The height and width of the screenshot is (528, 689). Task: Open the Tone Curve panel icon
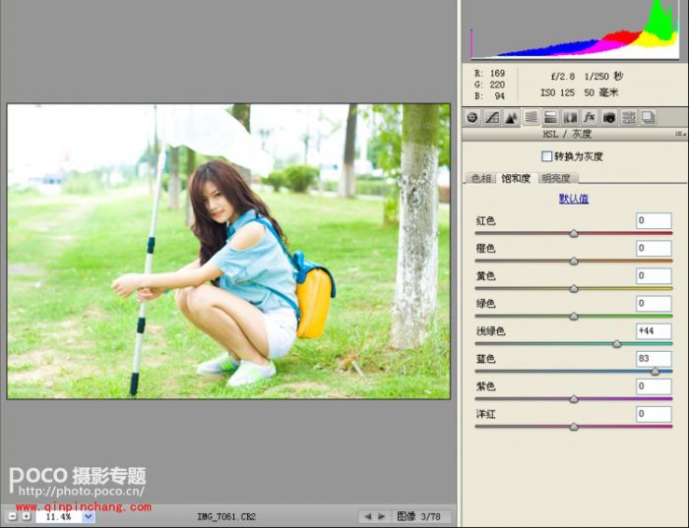pos(492,118)
